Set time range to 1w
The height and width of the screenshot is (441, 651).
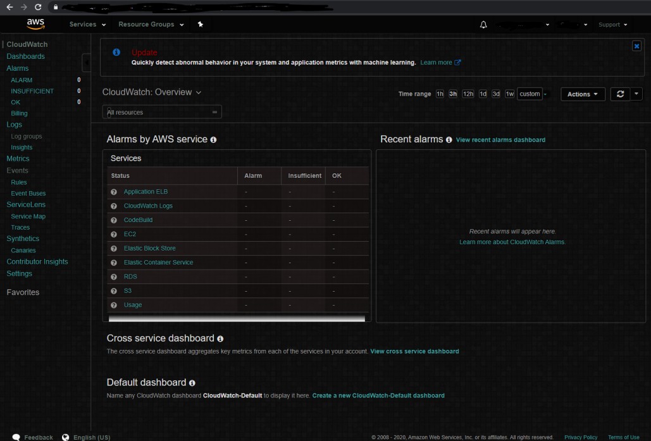pos(509,94)
